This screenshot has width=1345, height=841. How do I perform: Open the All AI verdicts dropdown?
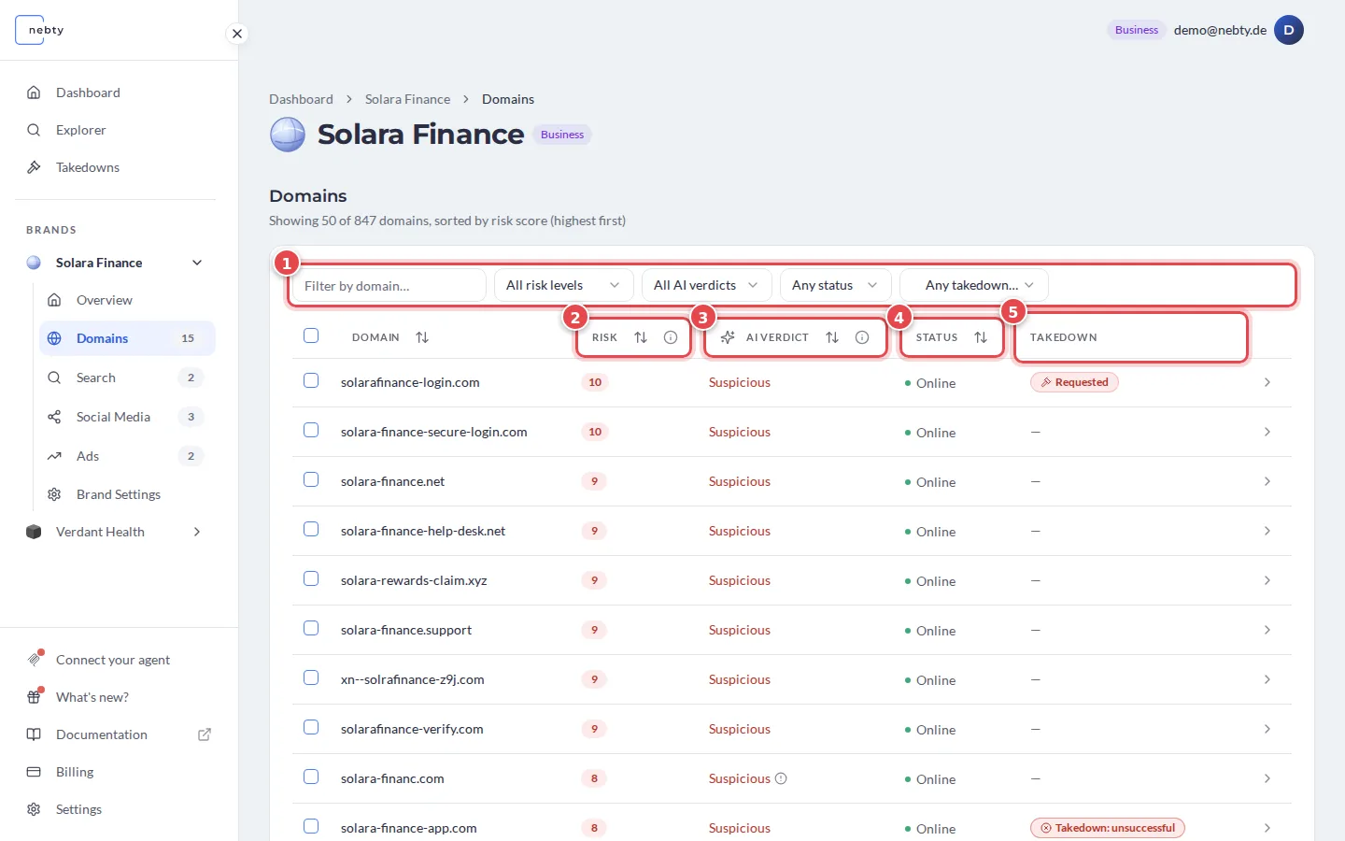pos(706,285)
